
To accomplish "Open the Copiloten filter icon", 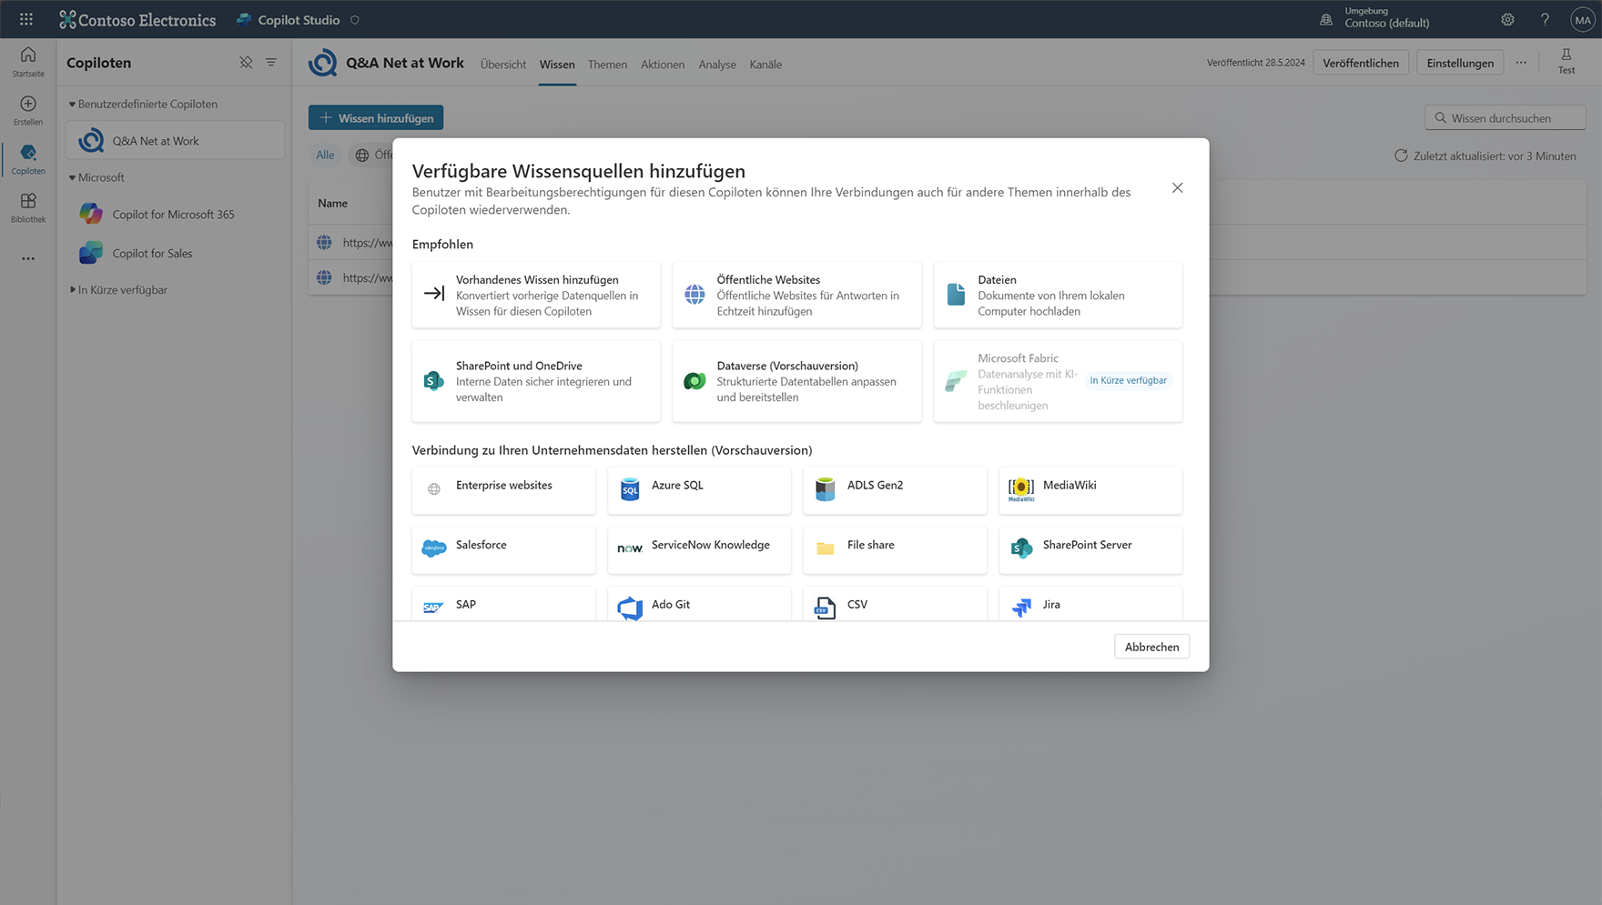I will [271, 62].
